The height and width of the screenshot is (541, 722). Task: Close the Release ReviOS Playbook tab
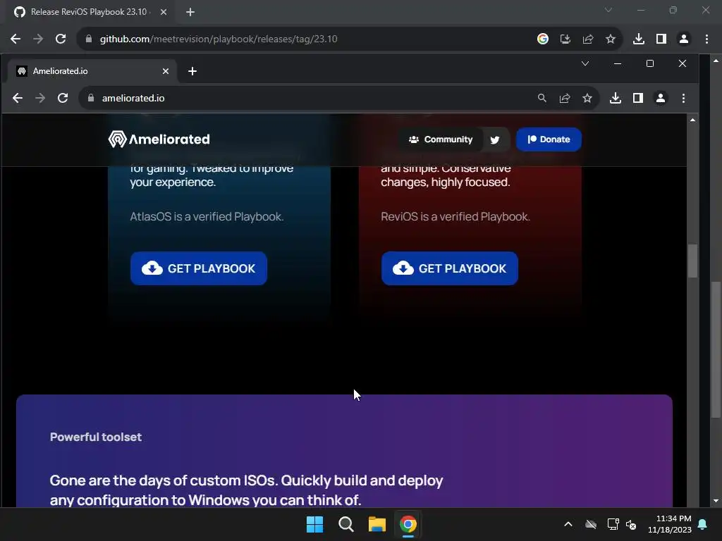point(164,12)
